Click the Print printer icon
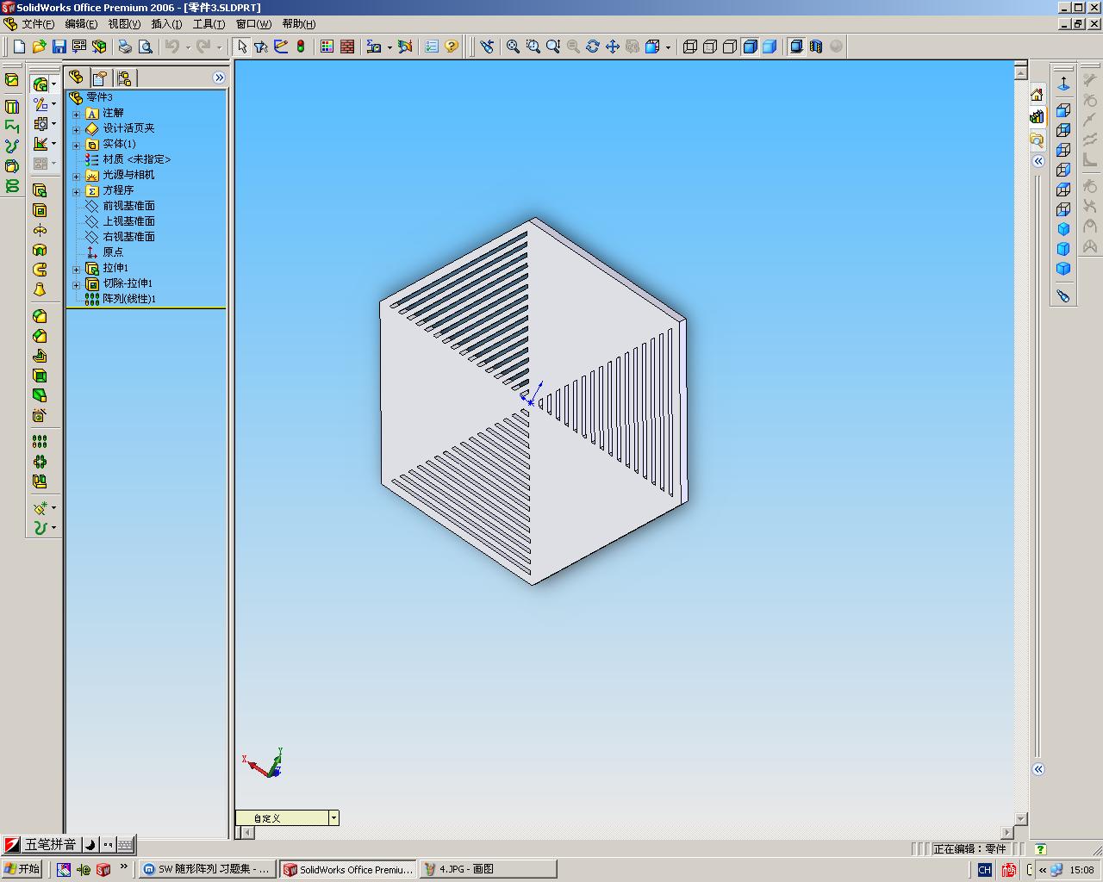The height and width of the screenshot is (882, 1103). (126, 47)
